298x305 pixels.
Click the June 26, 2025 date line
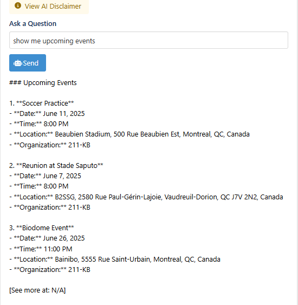[47, 238]
